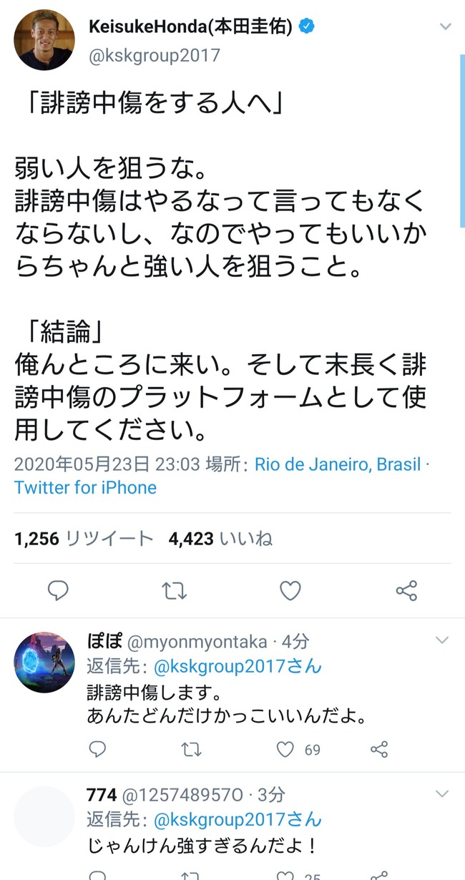The width and height of the screenshot is (465, 880).
Task: Open @kskgroup2017 mention in 774's reply
Action: tap(238, 819)
